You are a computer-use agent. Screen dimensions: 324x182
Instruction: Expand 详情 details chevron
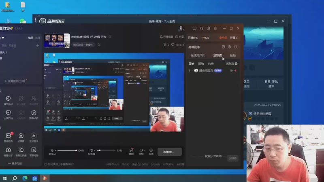click(x=234, y=38)
